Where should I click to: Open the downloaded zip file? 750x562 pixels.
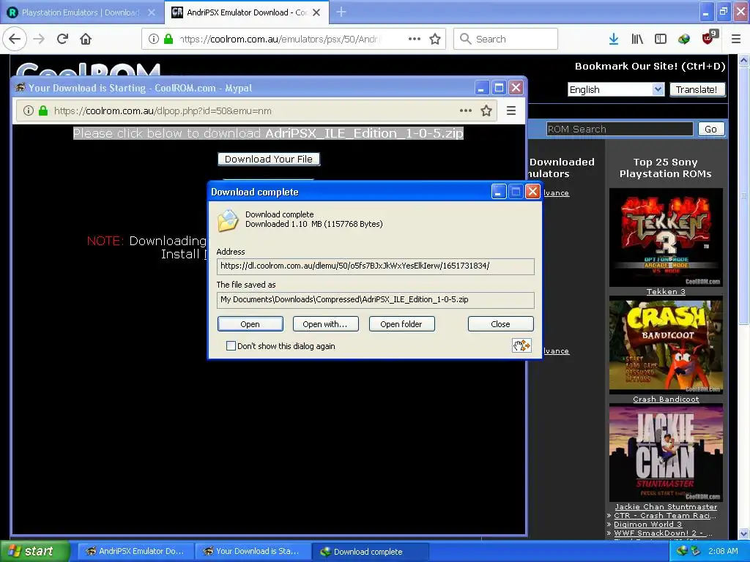[x=250, y=324]
